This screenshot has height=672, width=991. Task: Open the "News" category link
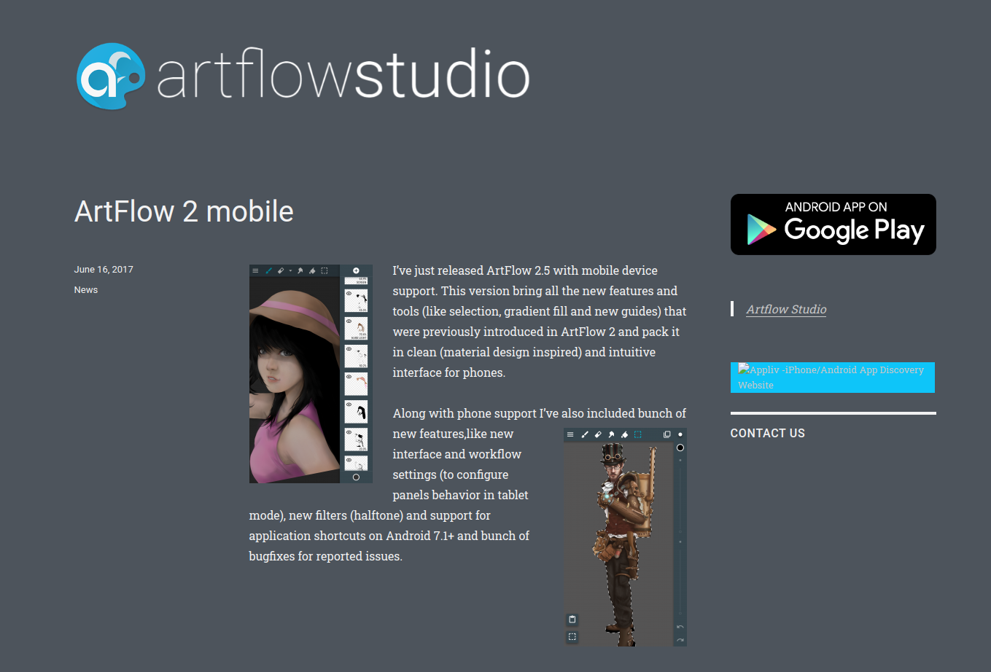86,290
